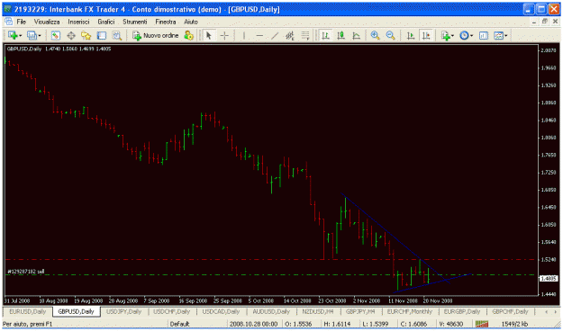Select the Equidistant Channel tool
Viewport: 563px width, 331px height.
(290, 35)
